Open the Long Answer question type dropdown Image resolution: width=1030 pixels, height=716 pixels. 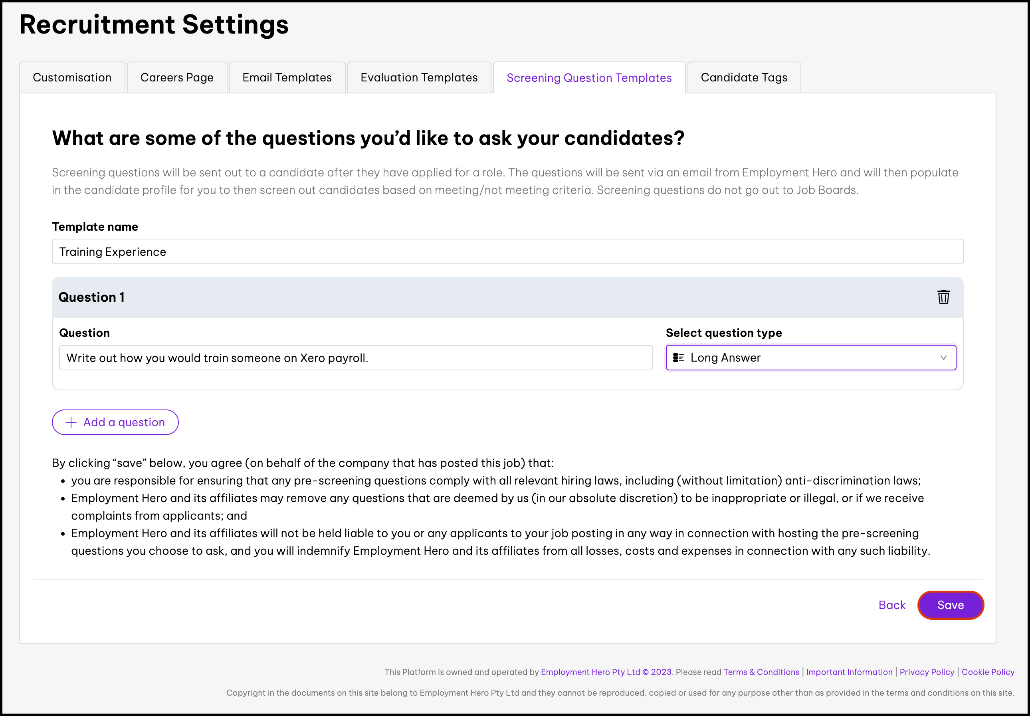[x=810, y=358]
